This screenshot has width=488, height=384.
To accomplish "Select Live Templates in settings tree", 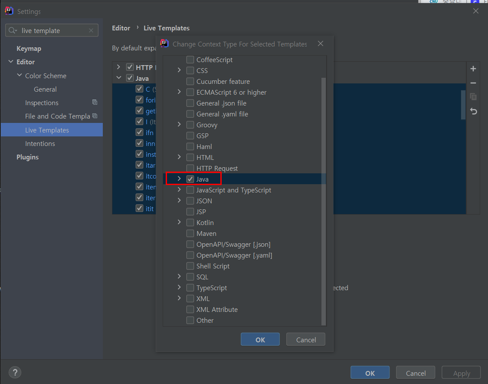I will click(x=52, y=129).
